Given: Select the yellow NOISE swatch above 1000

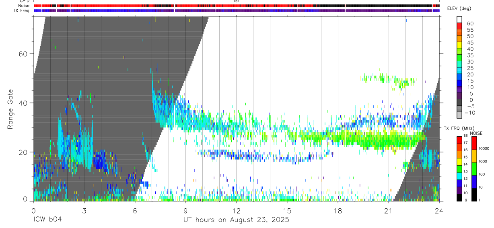Looking at the screenshot, I should [x=474, y=156].
